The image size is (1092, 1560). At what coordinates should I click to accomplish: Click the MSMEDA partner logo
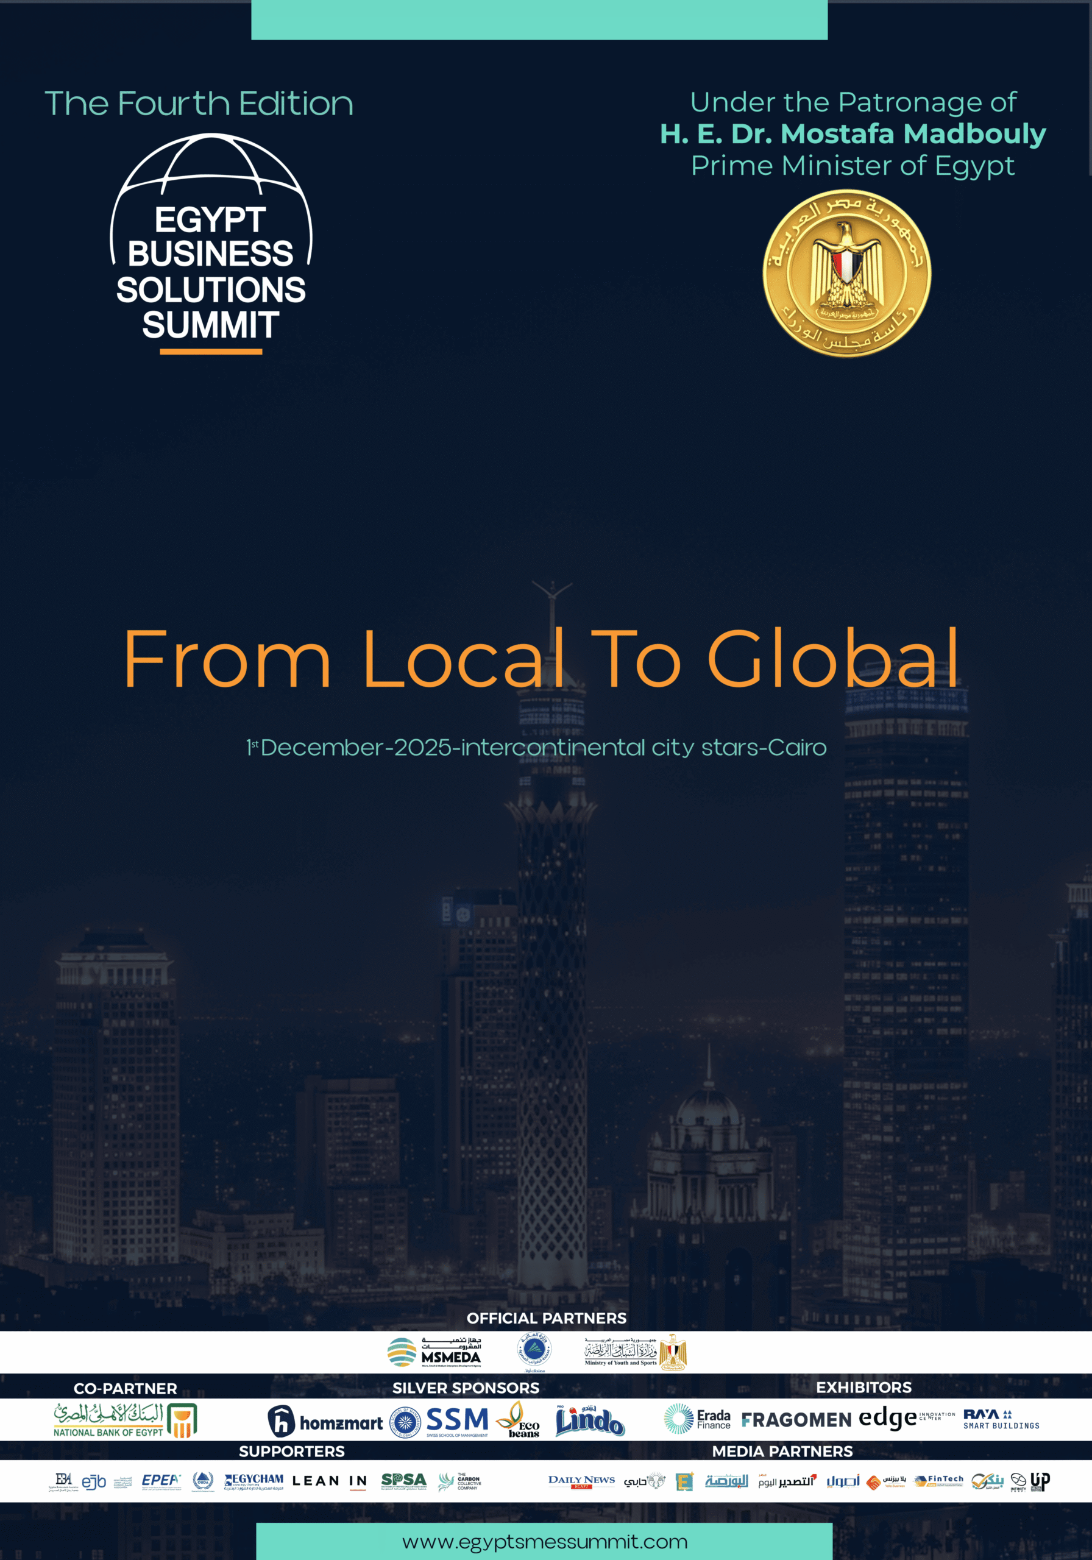[434, 1352]
